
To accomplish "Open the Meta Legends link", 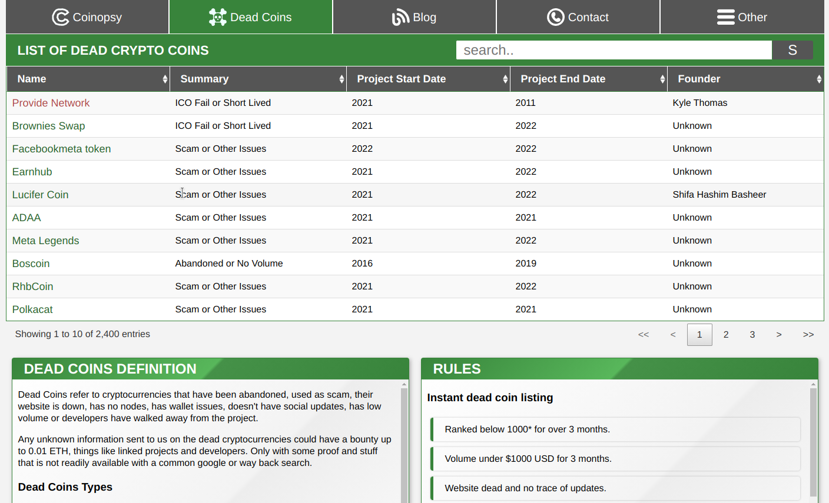I will click(x=45, y=241).
